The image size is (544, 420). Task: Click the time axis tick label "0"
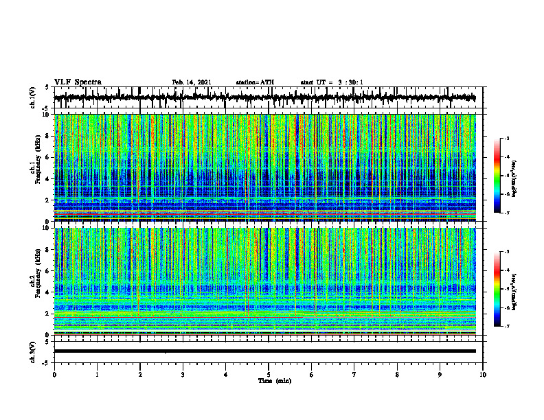click(54, 375)
